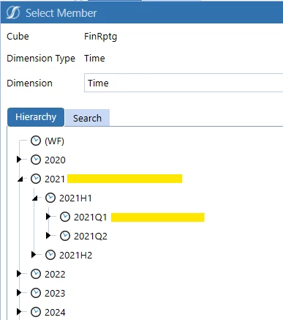This screenshot has width=283, height=320.
Task: Open the Search tab
Action: point(87,118)
